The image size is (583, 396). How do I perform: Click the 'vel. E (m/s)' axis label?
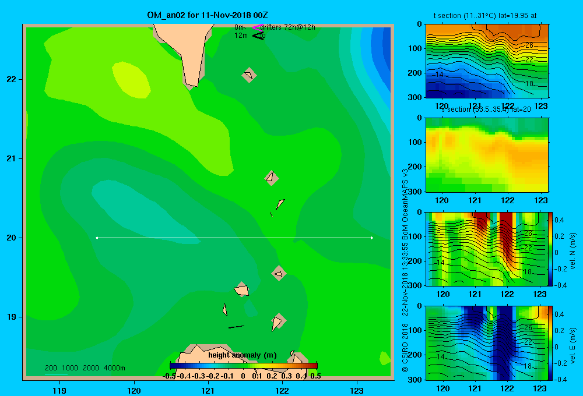[x=573, y=345]
